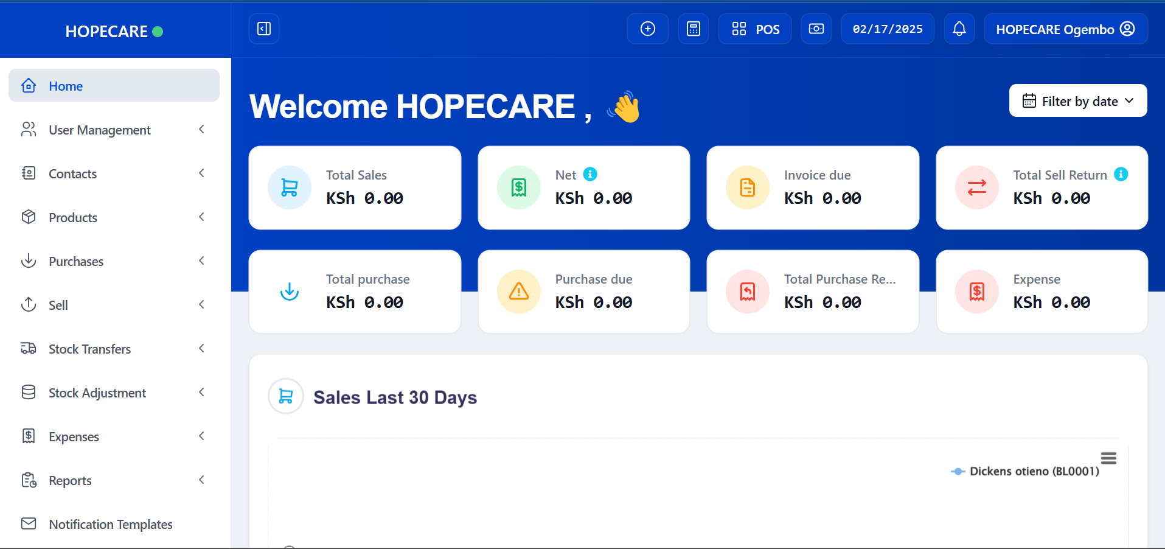Collapse sidebar using the panel toggle icon

264,29
